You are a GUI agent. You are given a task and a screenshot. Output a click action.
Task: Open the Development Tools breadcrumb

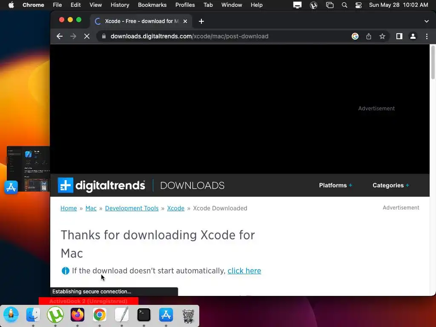(x=132, y=208)
